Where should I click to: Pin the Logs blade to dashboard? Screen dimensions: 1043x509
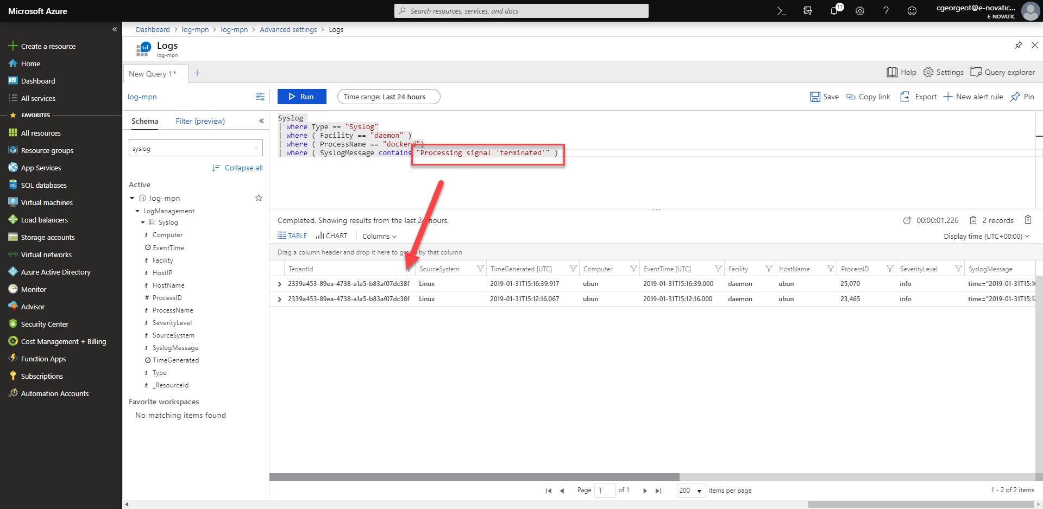1018,45
